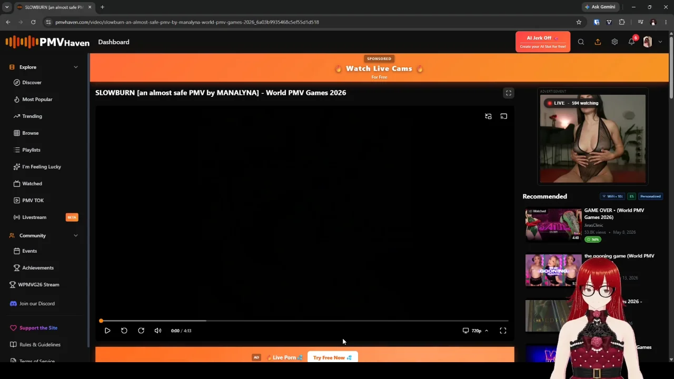Click the JinxsClinic channel name

593,225
